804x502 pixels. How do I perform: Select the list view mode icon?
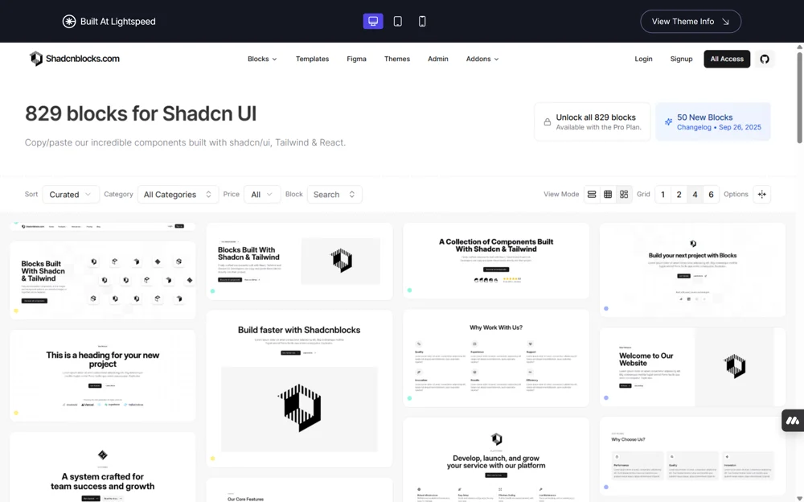[x=592, y=194]
